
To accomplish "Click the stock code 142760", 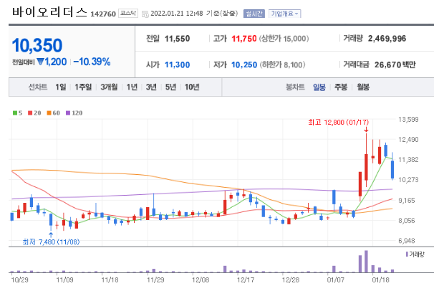I will click(103, 14).
